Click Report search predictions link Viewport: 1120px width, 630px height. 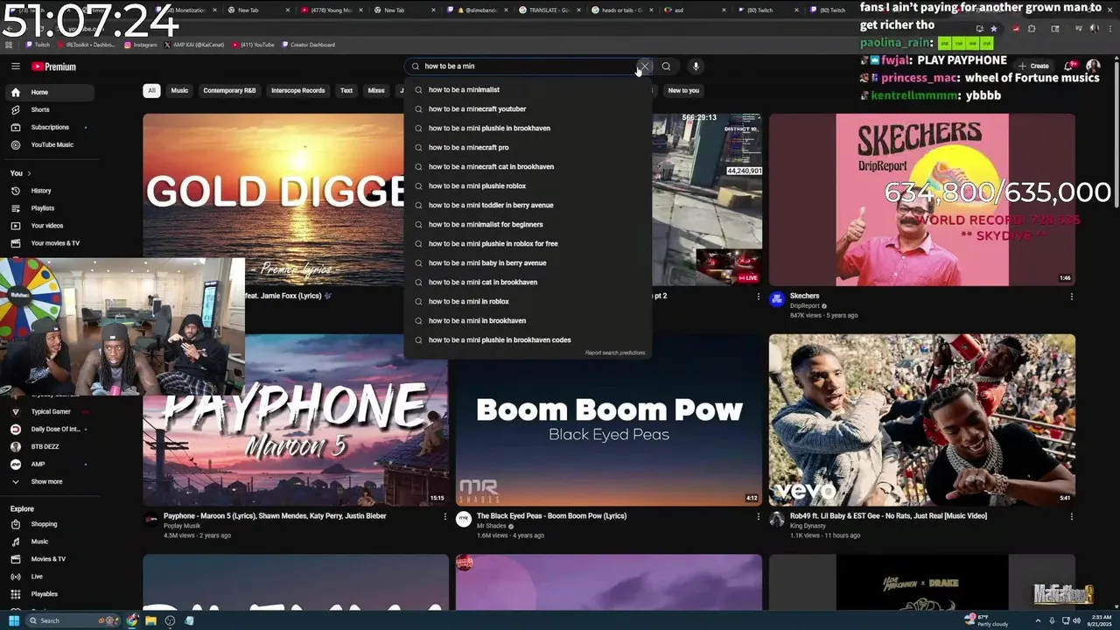615,353
